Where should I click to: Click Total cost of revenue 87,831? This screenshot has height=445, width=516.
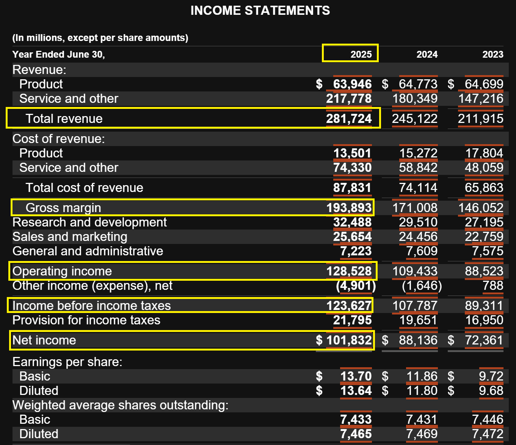(x=352, y=187)
